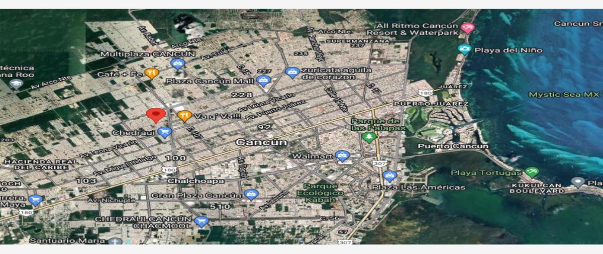The image size is (603, 254).
Task: Click the Plaza Cancún Mall shopping icon
Action: coord(263,81)
